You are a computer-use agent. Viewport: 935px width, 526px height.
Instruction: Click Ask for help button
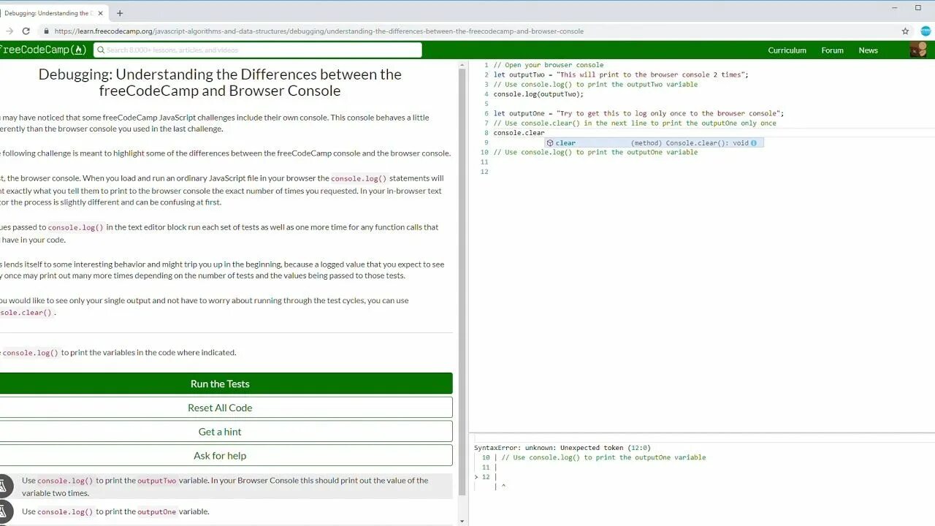pos(220,456)
